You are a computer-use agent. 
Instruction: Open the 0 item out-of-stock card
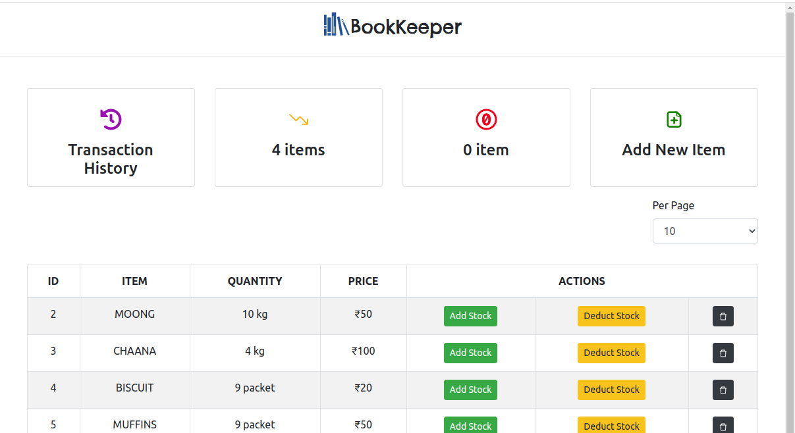click(486, 138)
